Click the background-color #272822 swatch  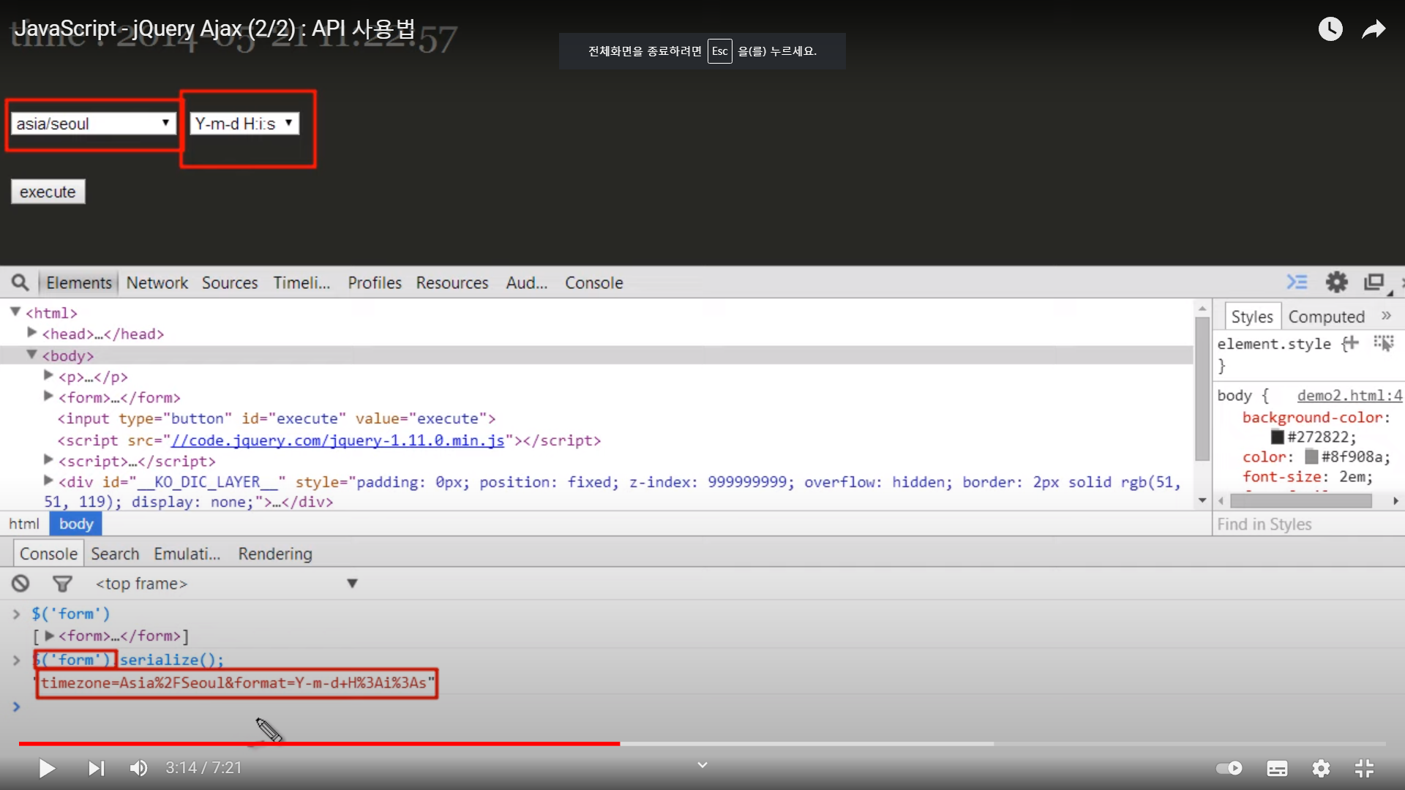pyautogui.click(x=1278, y=437)
